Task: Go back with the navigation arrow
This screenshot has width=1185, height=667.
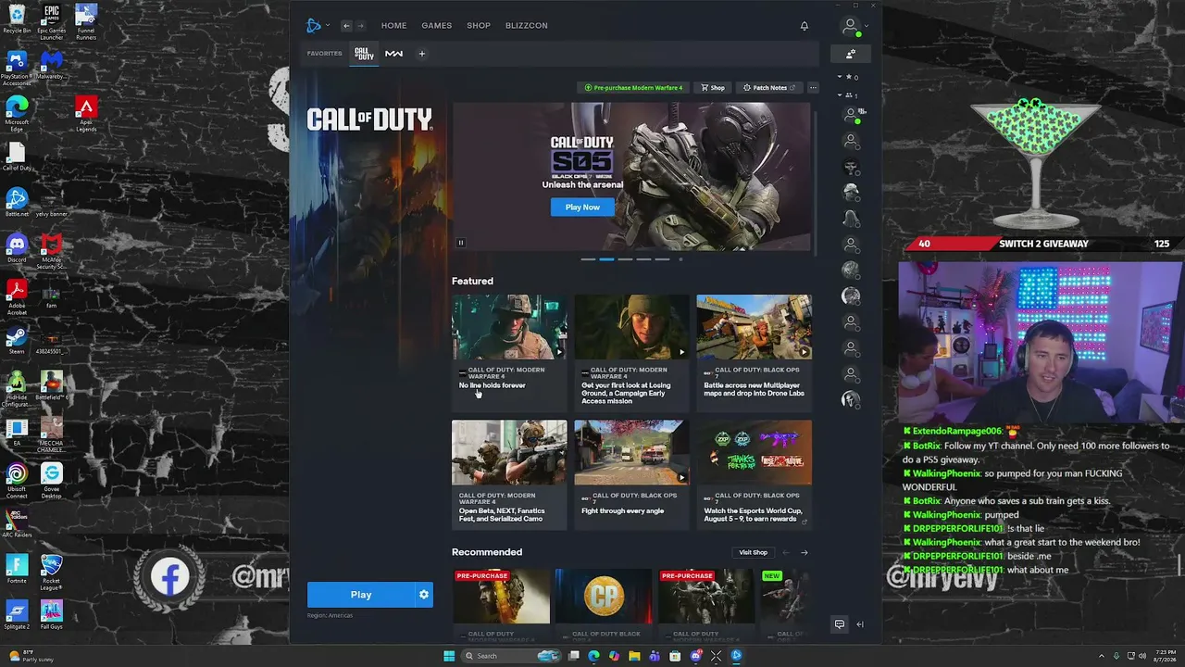Action: click(346, 26)
